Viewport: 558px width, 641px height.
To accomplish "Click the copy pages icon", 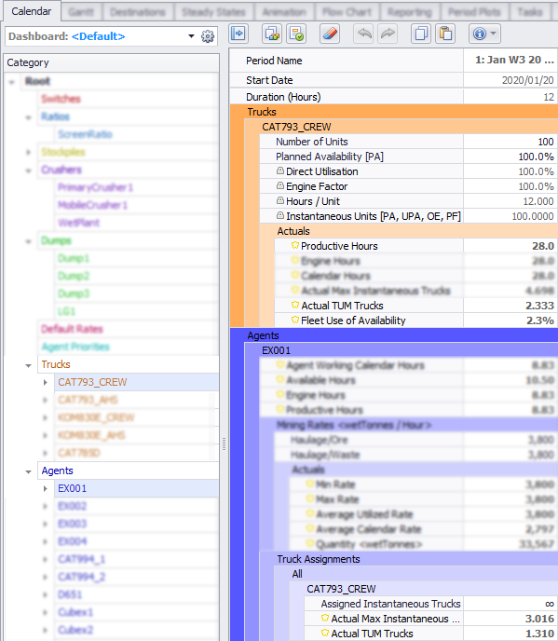I will [x=421, y=34].
